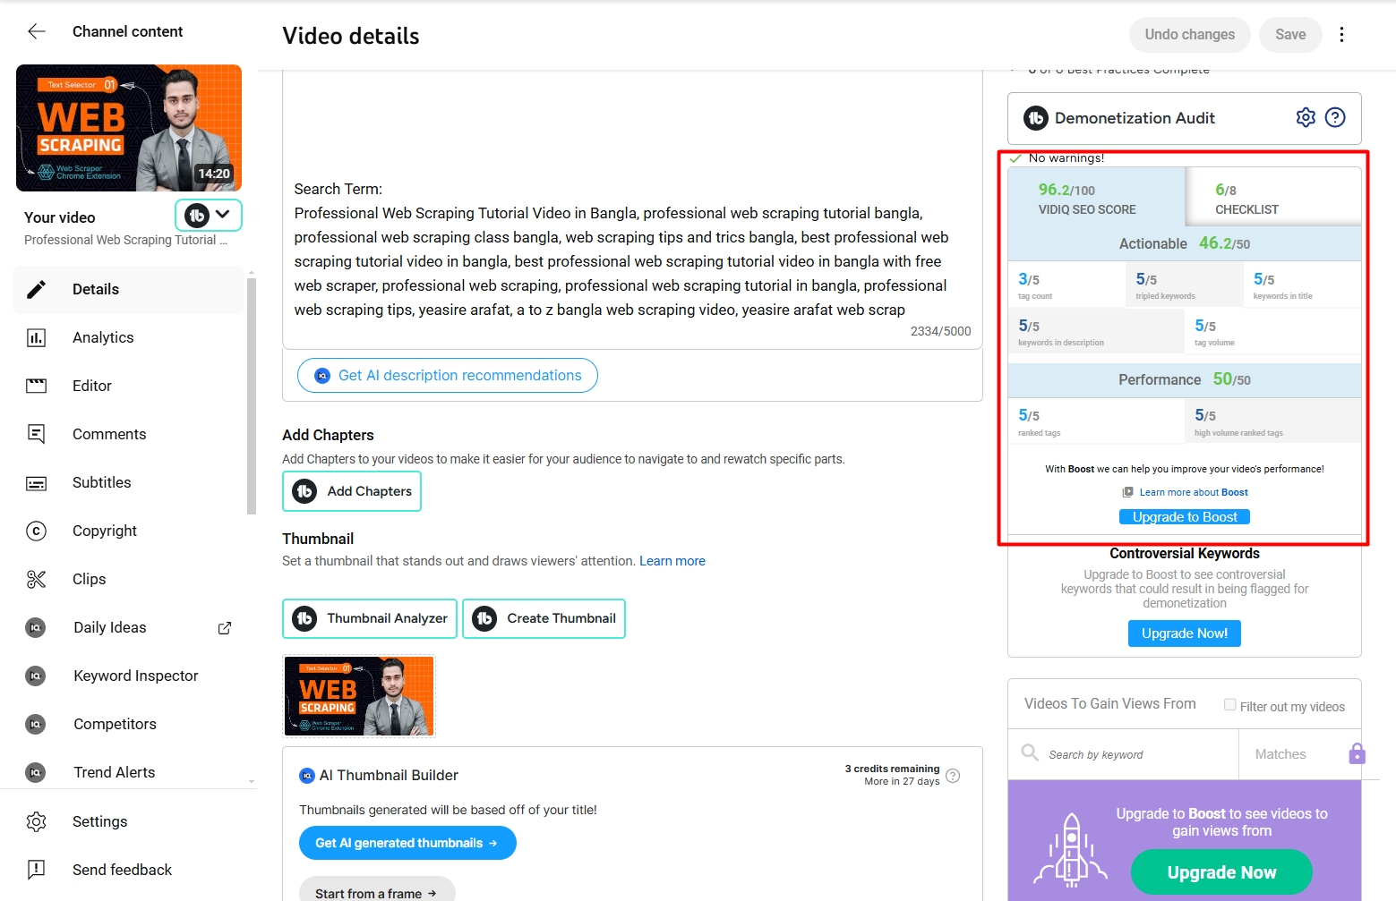Click the Add Chapters button
Image resolution: width=1396 pixels, height=901 pixels.
(x=352, y=491)
